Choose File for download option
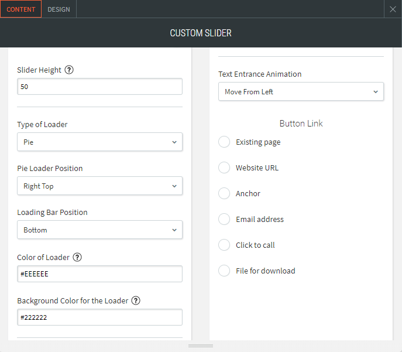This screenshot has height=352, width=402. click(224, 271)
